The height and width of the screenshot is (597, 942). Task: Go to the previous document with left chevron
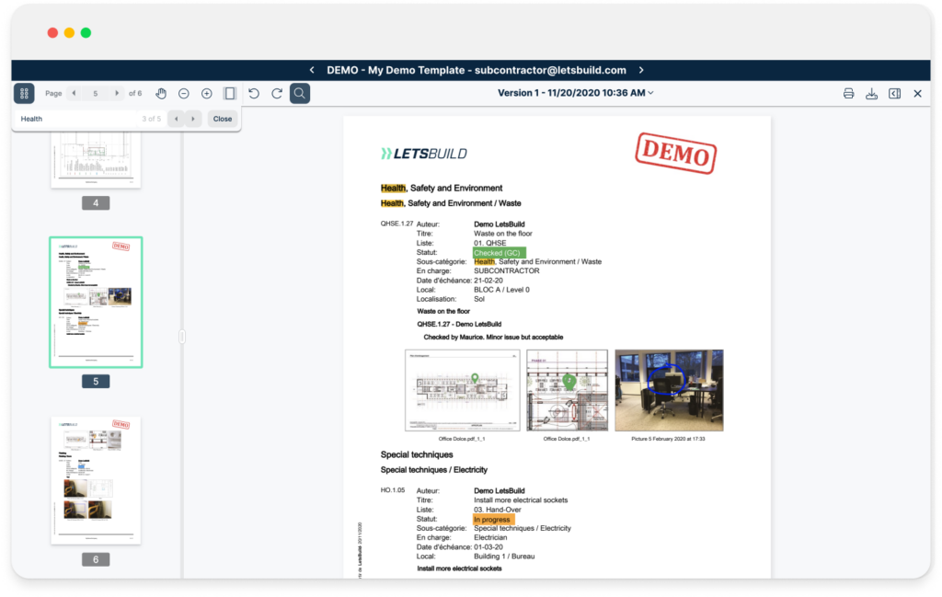coord(312,70)
